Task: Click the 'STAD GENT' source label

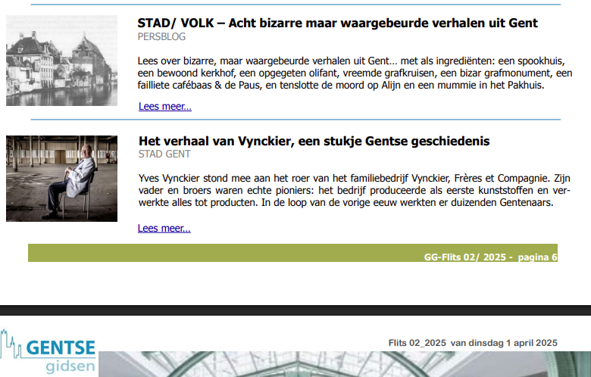Action: coord(164,154)
